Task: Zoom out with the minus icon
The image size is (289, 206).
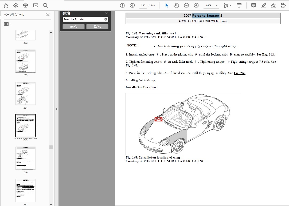Action: [186, 5]
